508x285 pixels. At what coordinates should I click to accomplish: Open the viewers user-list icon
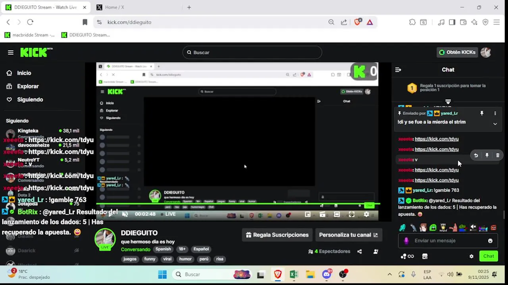click(x=375, y=251)
